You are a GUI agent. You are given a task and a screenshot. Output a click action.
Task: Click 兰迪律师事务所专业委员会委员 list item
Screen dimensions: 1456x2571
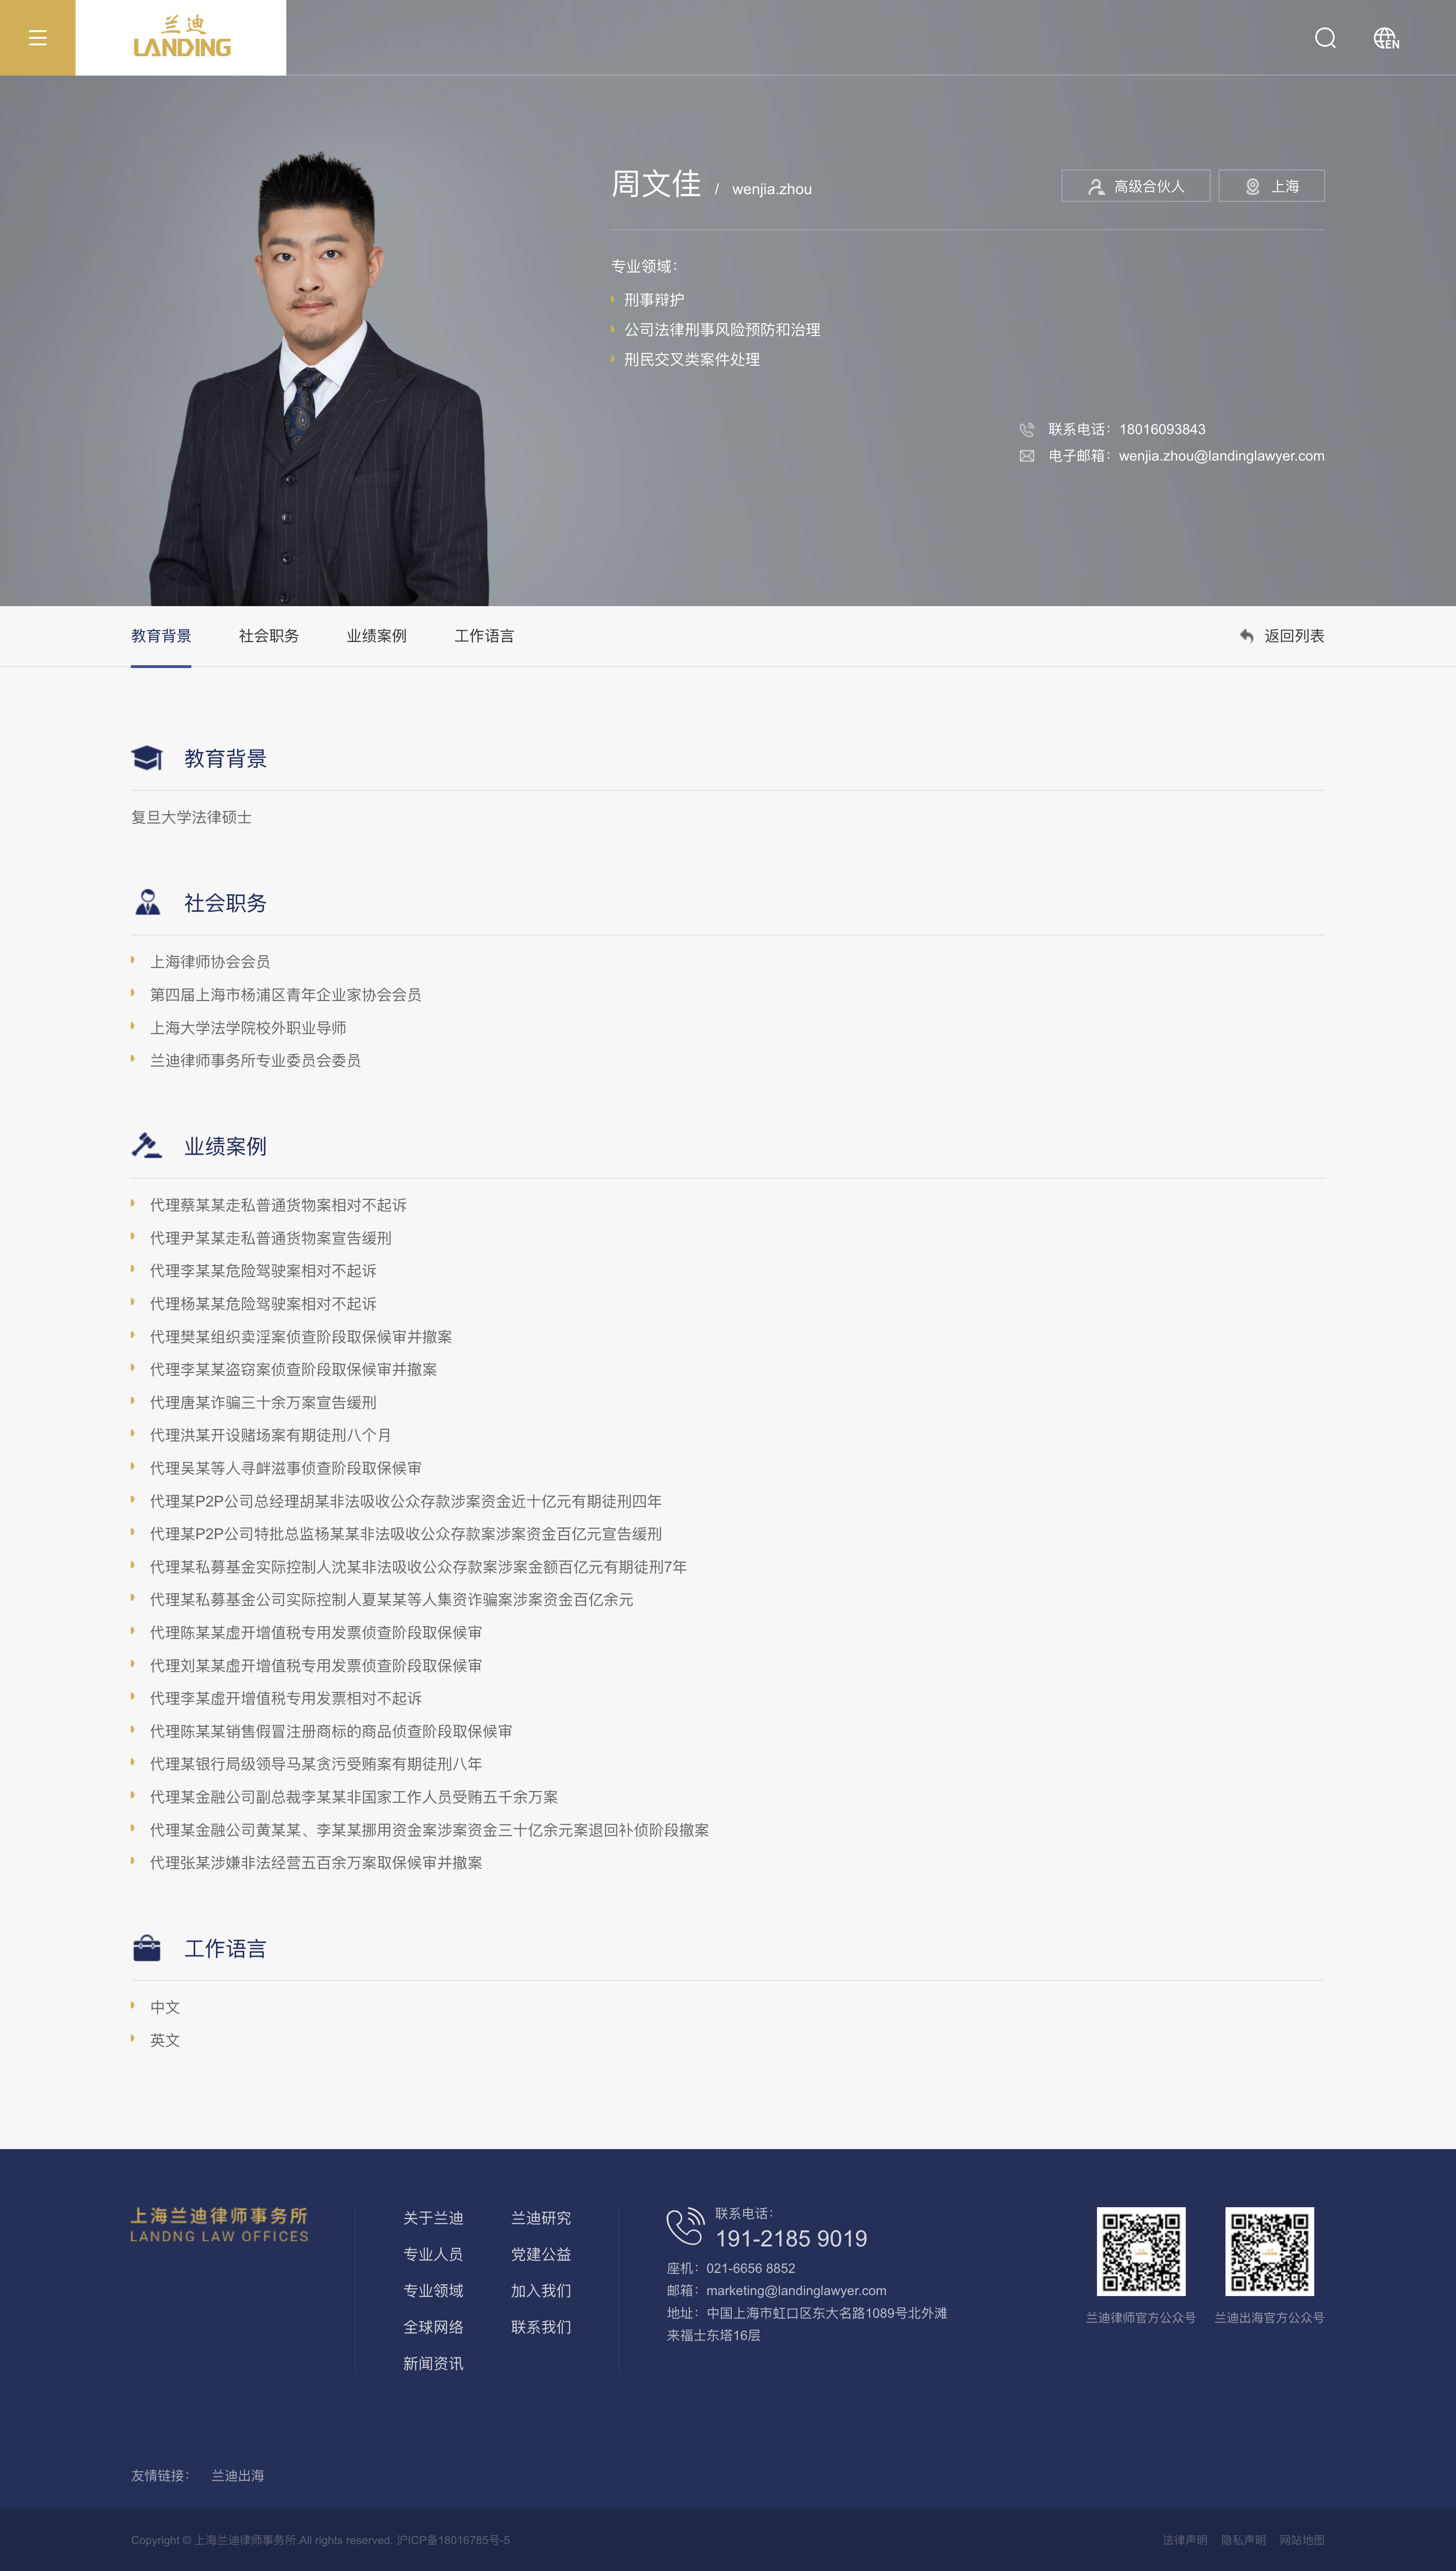click(255, 1061)
